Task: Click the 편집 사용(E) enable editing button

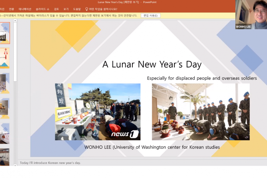Action: [x=151, y=15]
